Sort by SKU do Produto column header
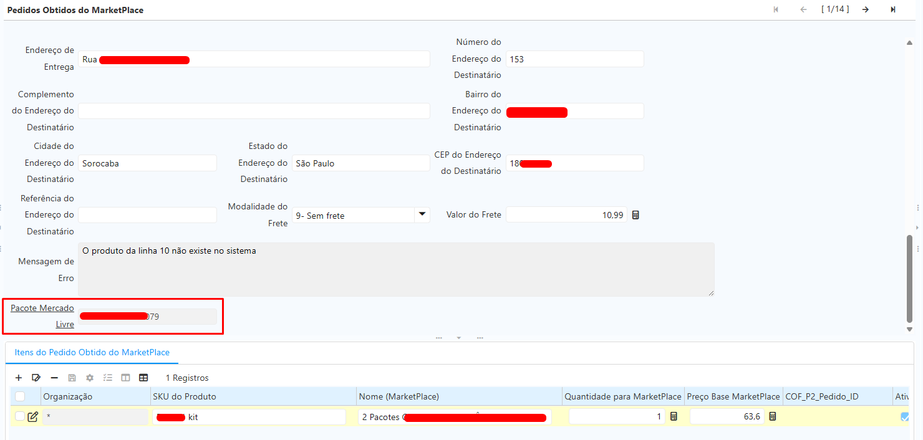The width and height of the screenshot is (923, 440). click(x=184, y=396)
